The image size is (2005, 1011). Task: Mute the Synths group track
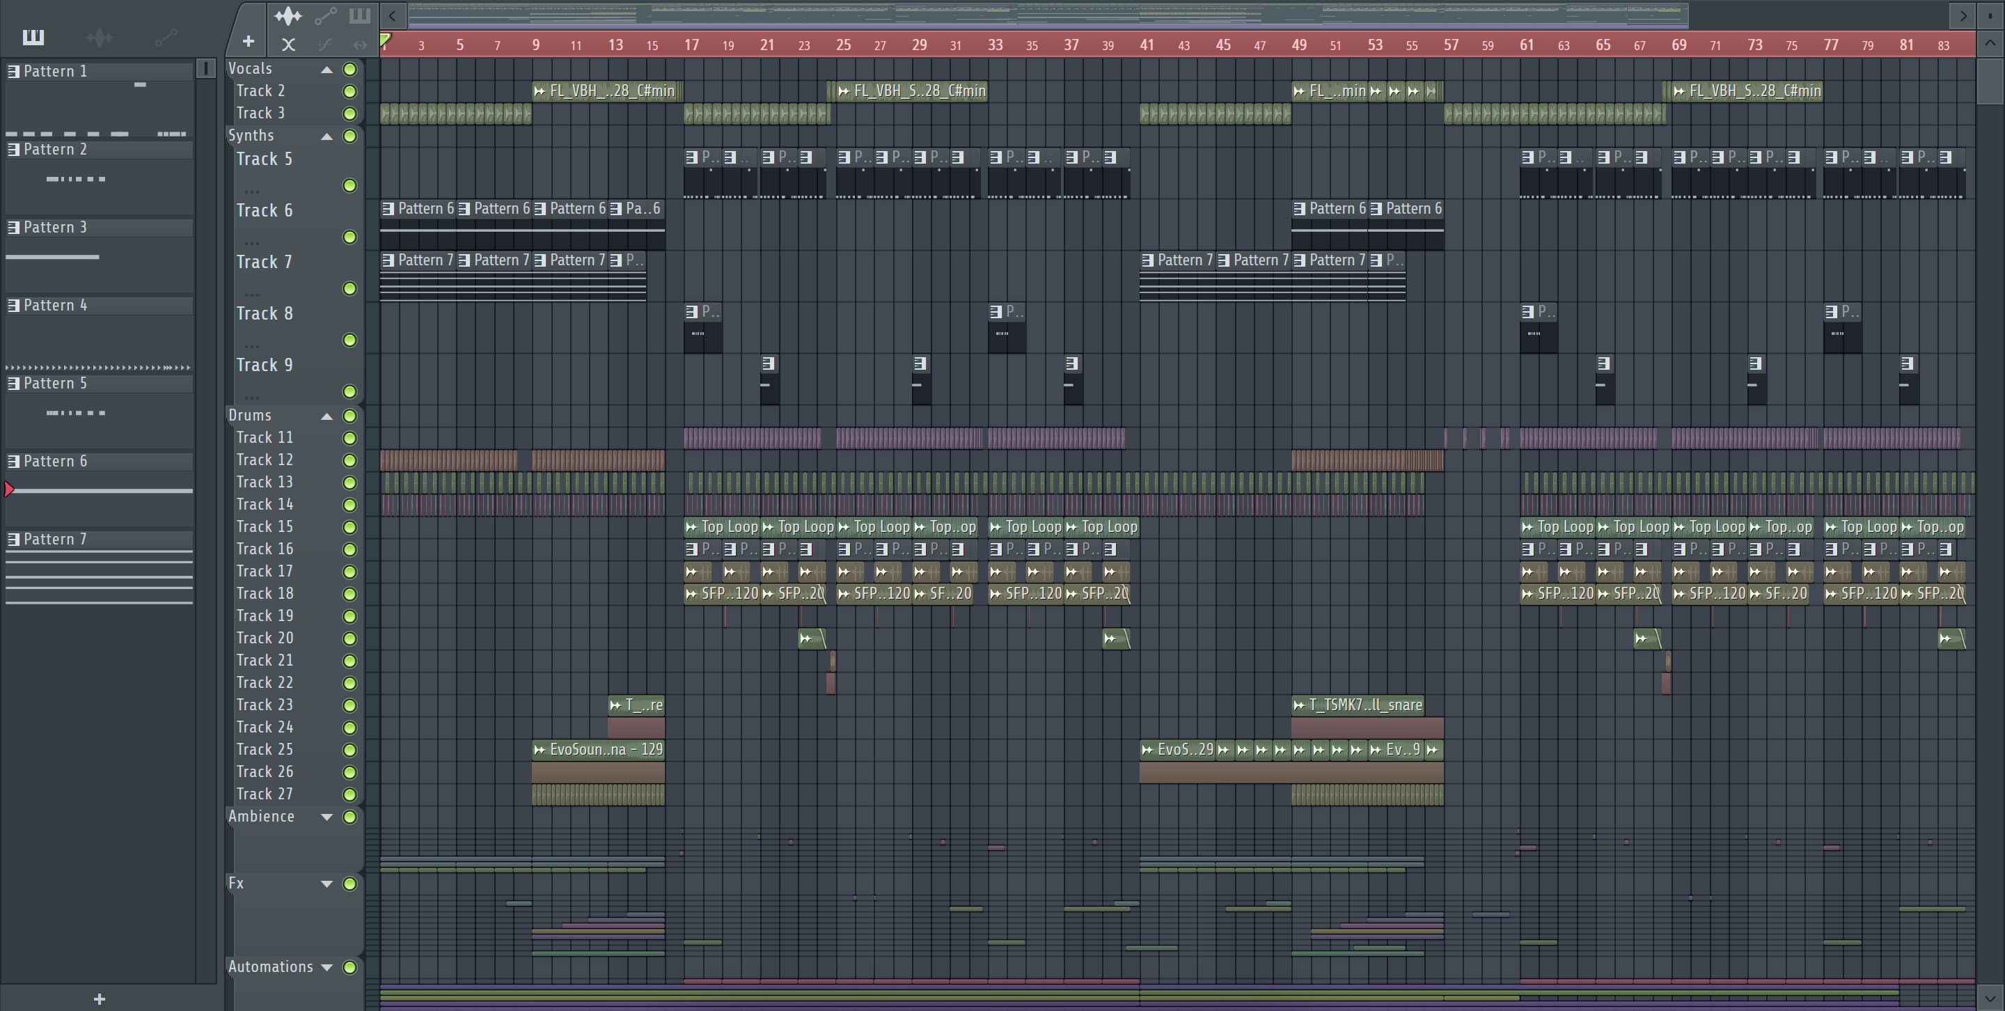(x=350, y=136)
